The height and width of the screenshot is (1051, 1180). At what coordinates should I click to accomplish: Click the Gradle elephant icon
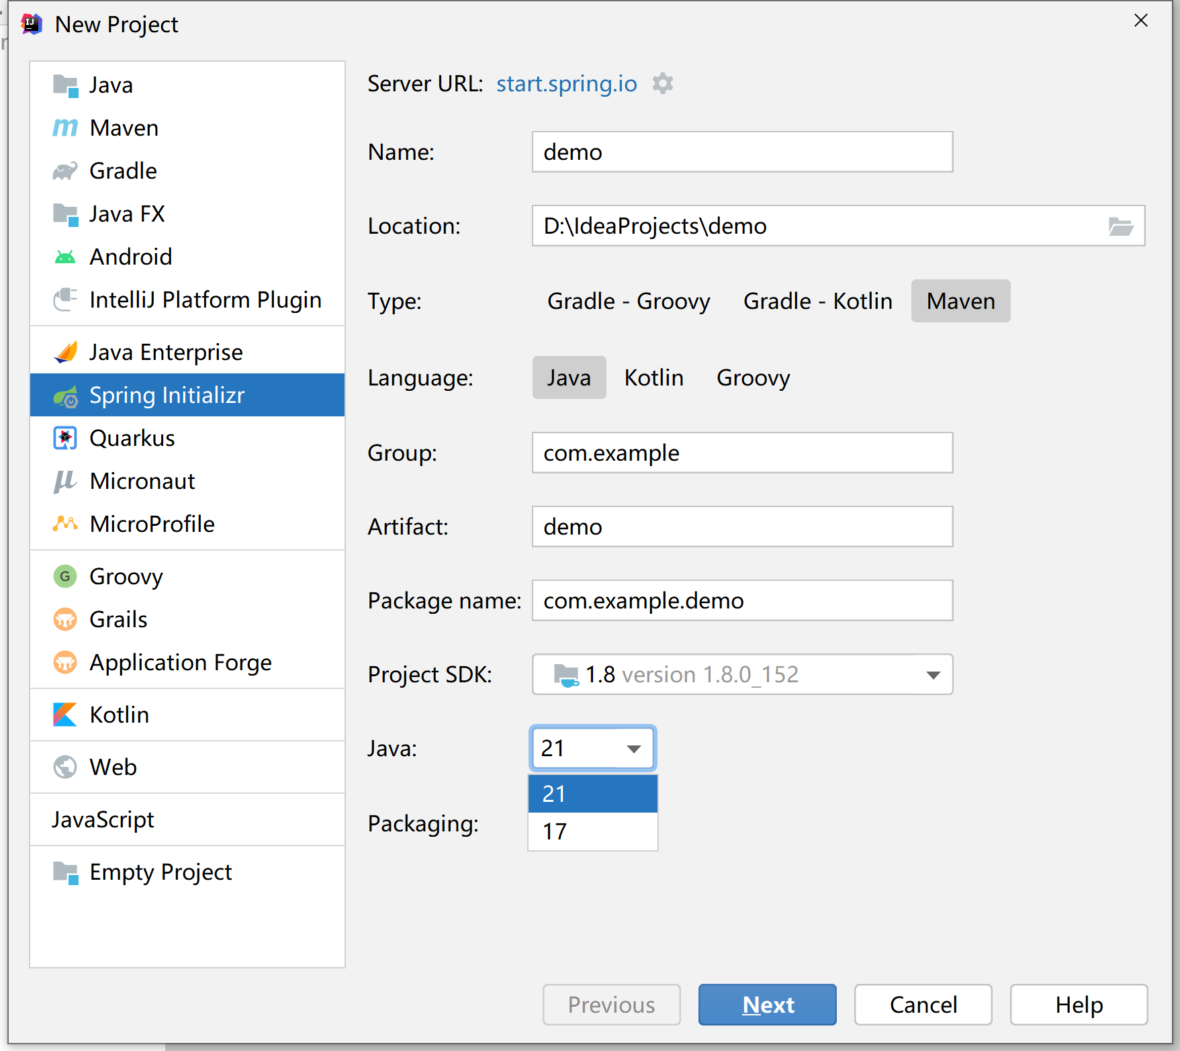[65, 171]
